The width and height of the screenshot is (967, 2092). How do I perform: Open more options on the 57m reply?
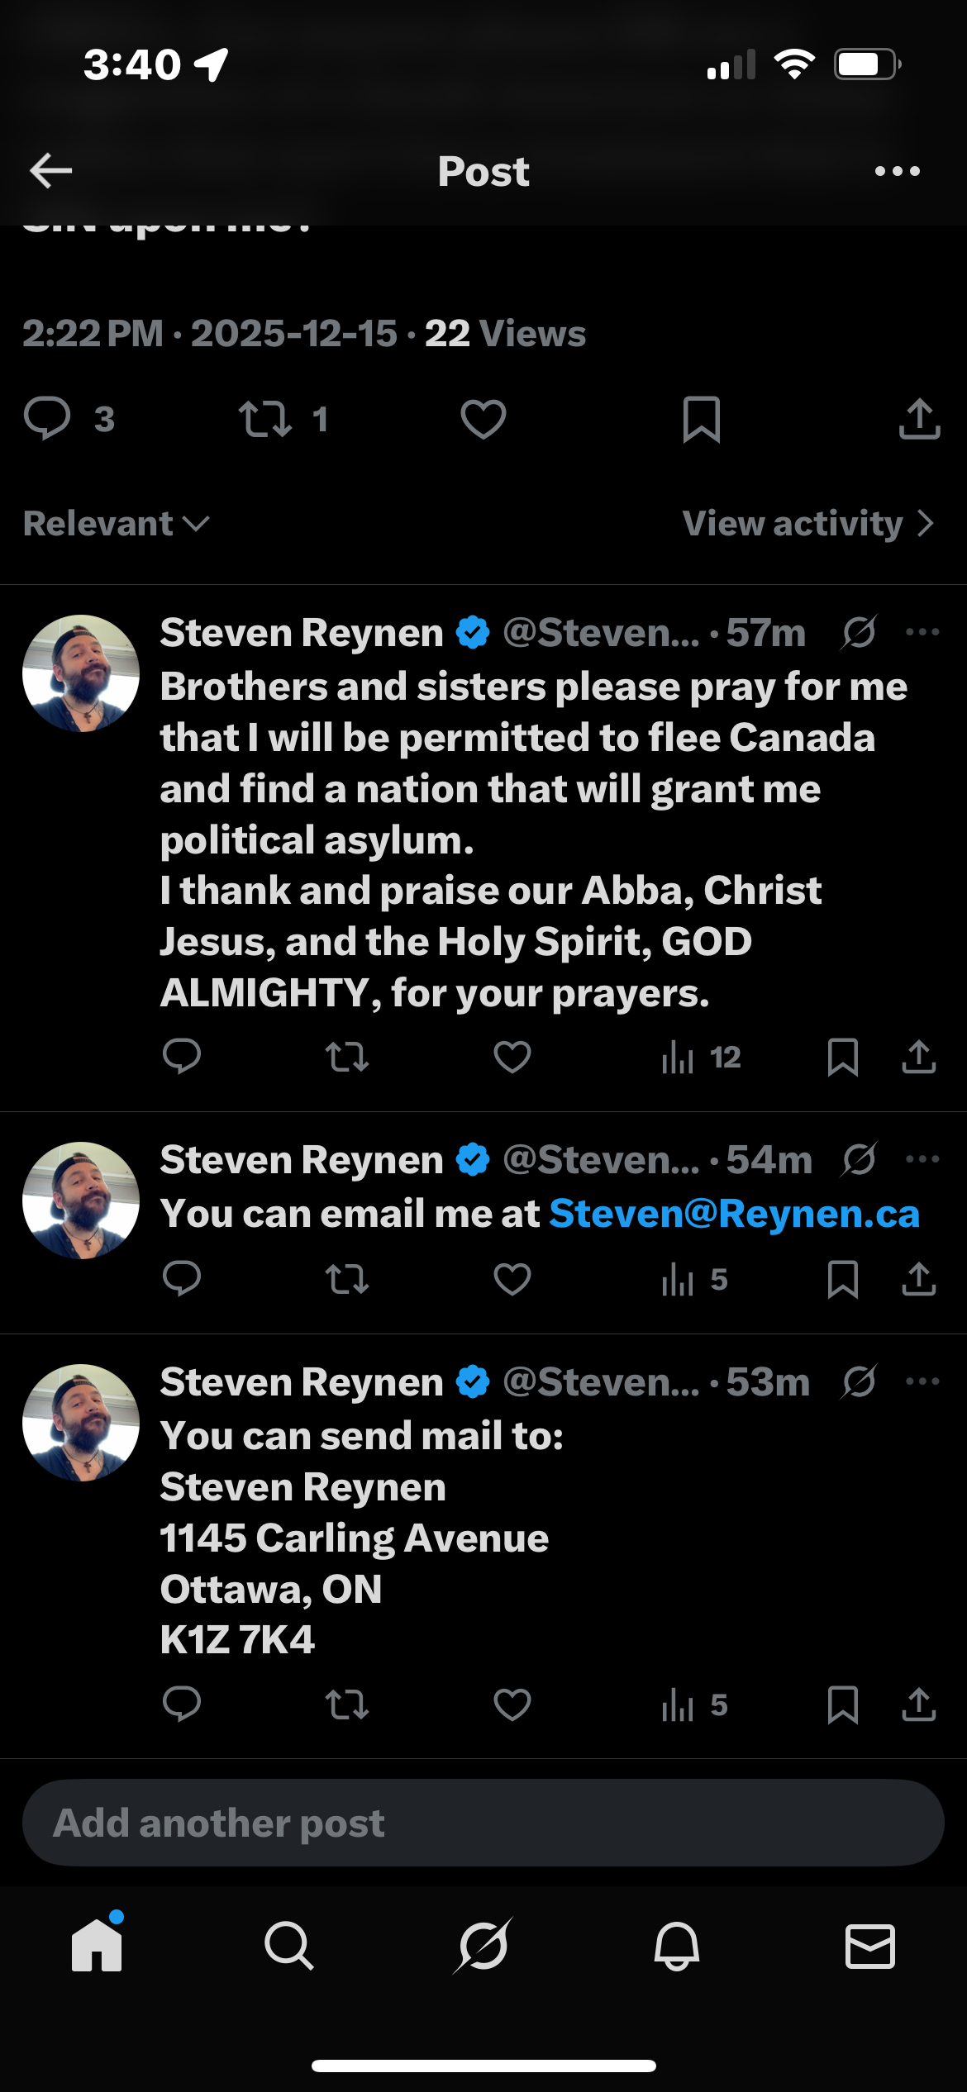(922, 633)
